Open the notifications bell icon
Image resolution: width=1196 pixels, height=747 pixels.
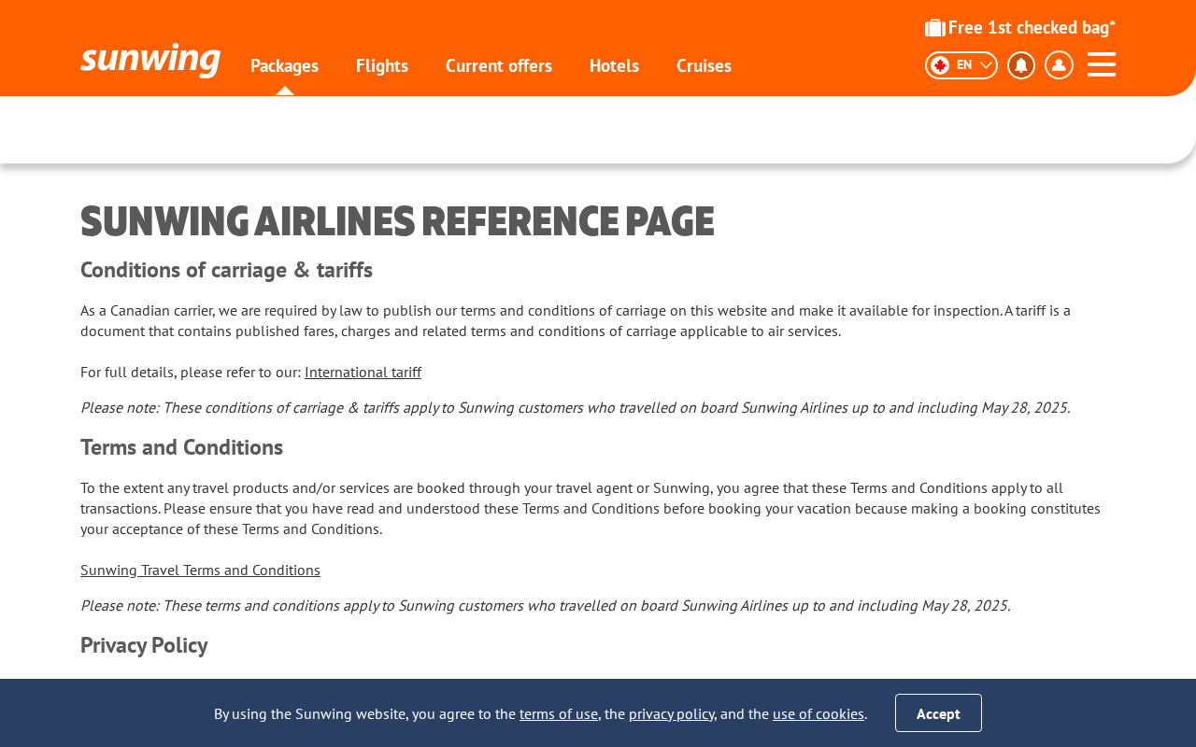pos(1021,65)
